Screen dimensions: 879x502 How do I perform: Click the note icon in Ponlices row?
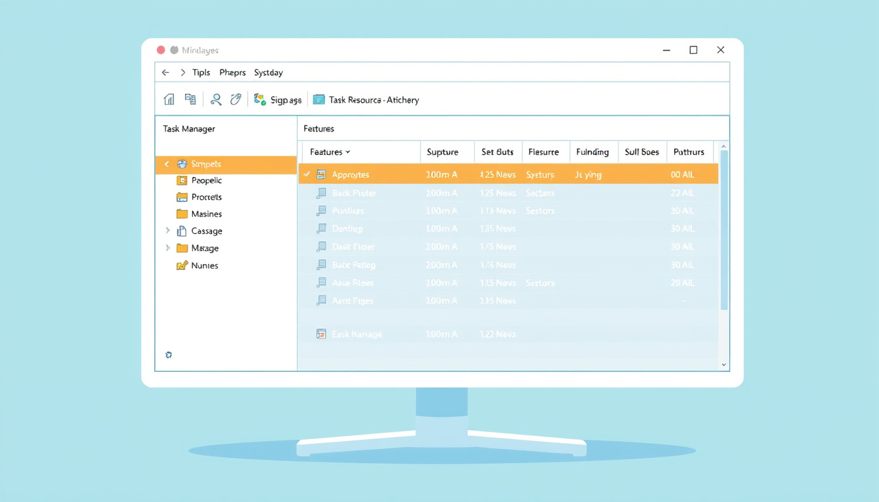point(321,210)
